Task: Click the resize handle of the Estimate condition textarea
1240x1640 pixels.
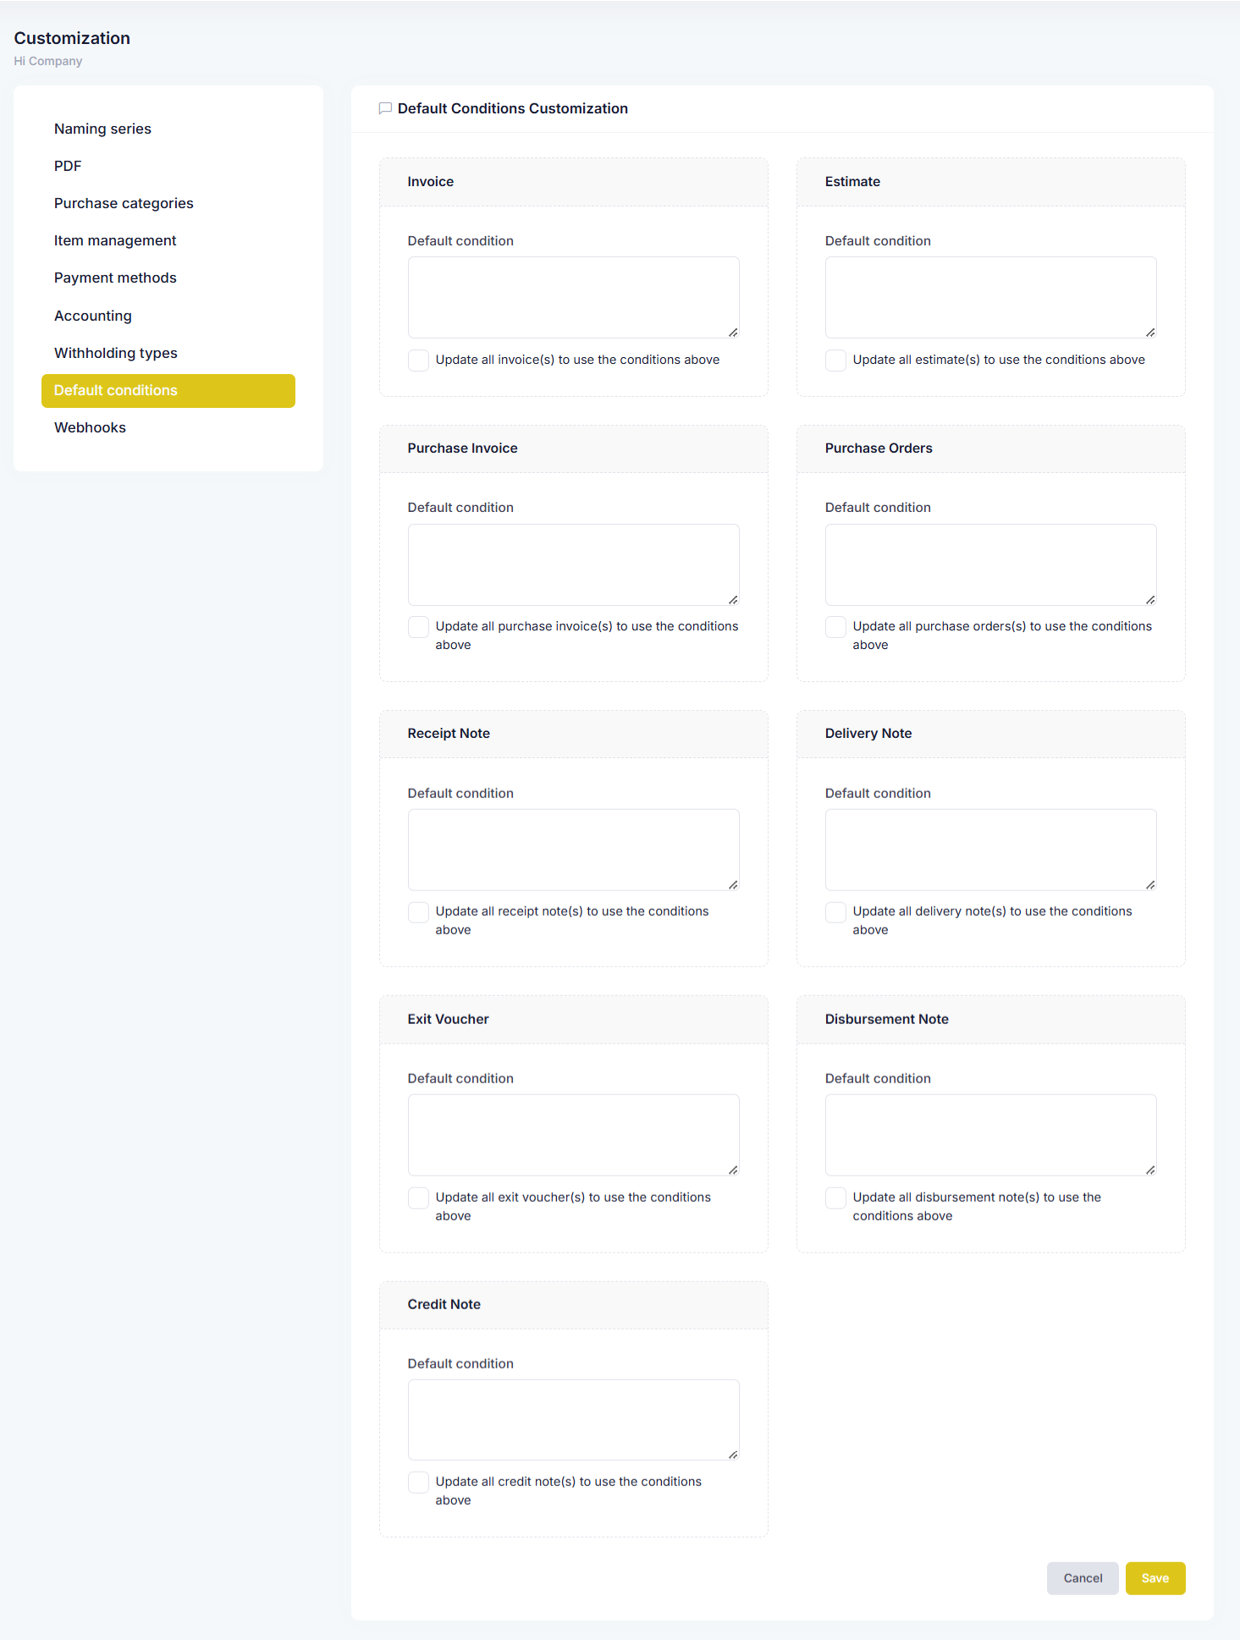Action: [1150, 333]
